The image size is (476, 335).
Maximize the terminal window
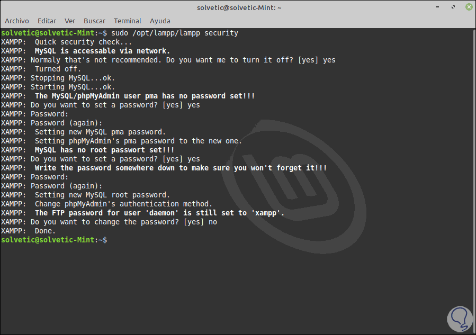(453, 7)
